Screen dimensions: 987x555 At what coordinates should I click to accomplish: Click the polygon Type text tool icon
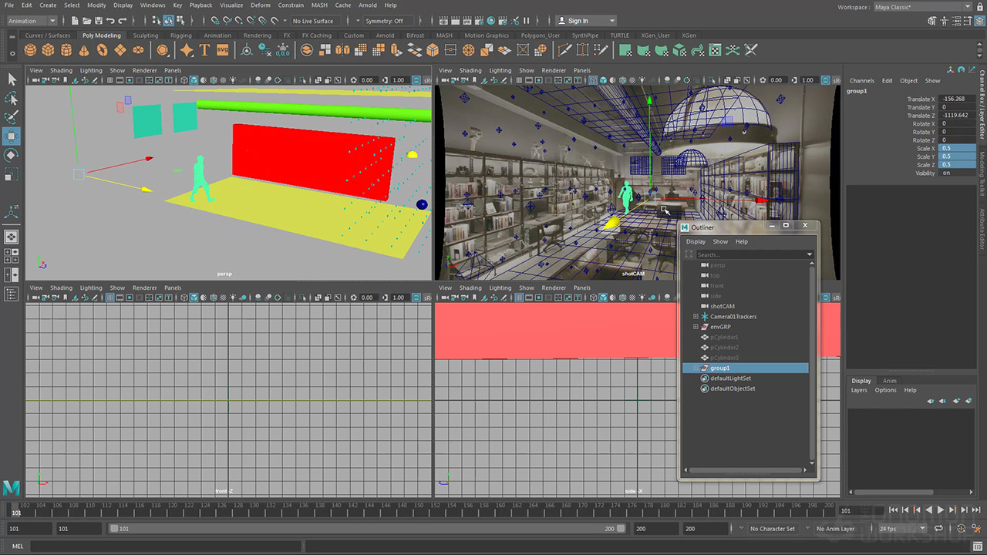[204, 50]
